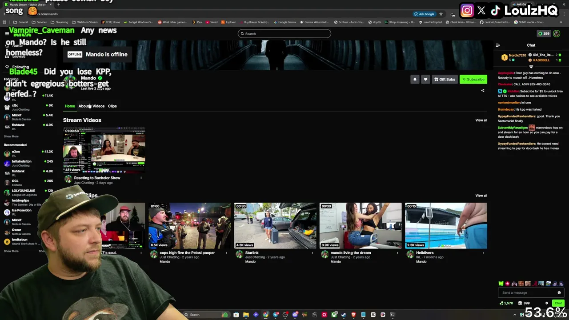Open options menu for Reacting to Bachelor Show
This screenshot has width=569, height=320.
coord(141,178)
